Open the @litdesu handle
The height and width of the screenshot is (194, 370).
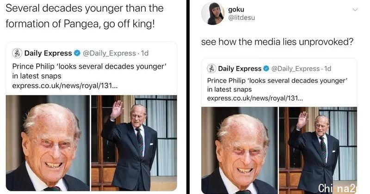point(241,18)
